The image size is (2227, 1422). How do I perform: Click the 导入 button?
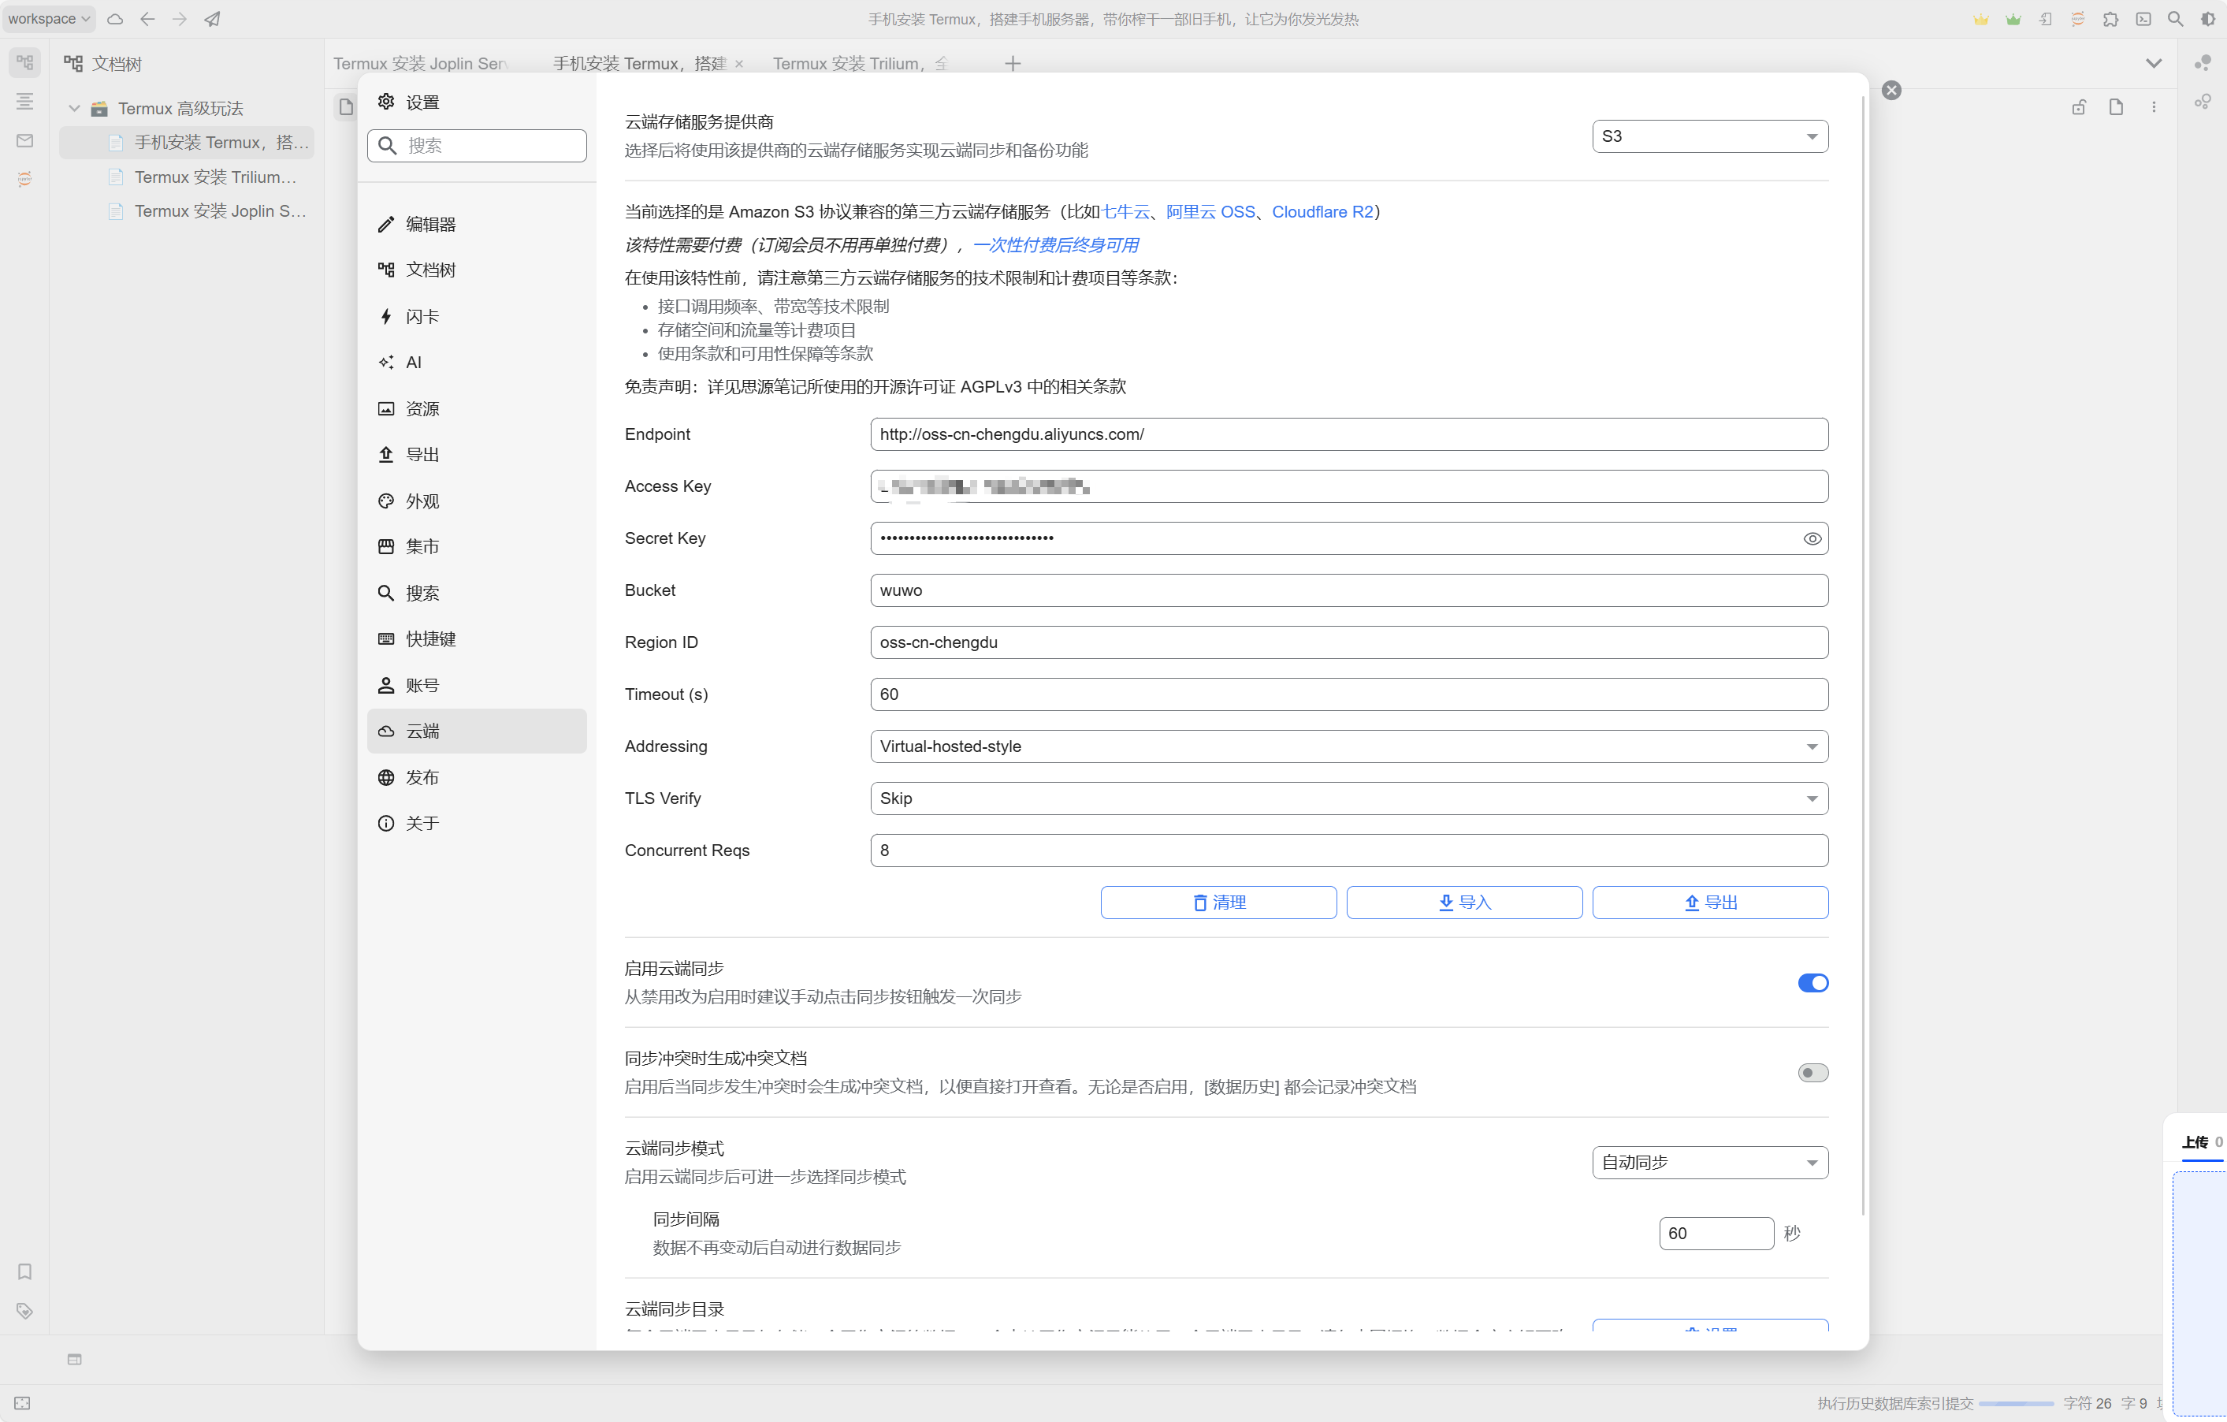click(1464, 902)
